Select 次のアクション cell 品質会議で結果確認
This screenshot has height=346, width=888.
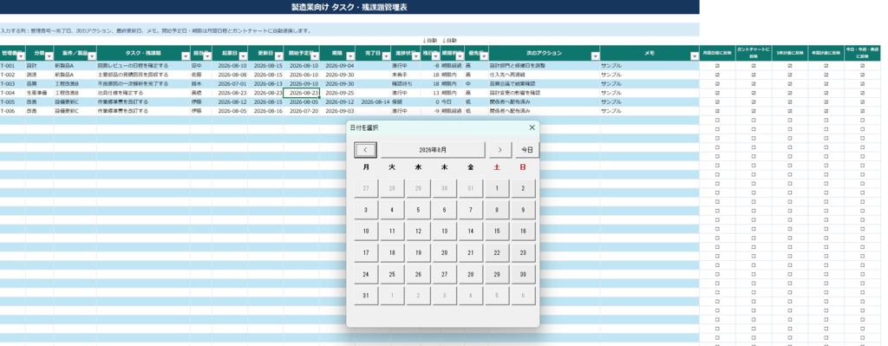544,84
